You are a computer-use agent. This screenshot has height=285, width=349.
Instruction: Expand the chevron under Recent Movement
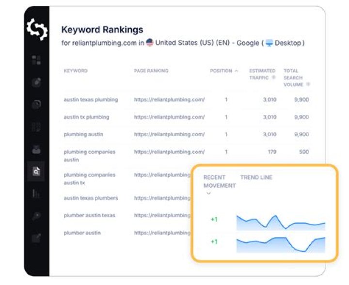coord(208,193)
